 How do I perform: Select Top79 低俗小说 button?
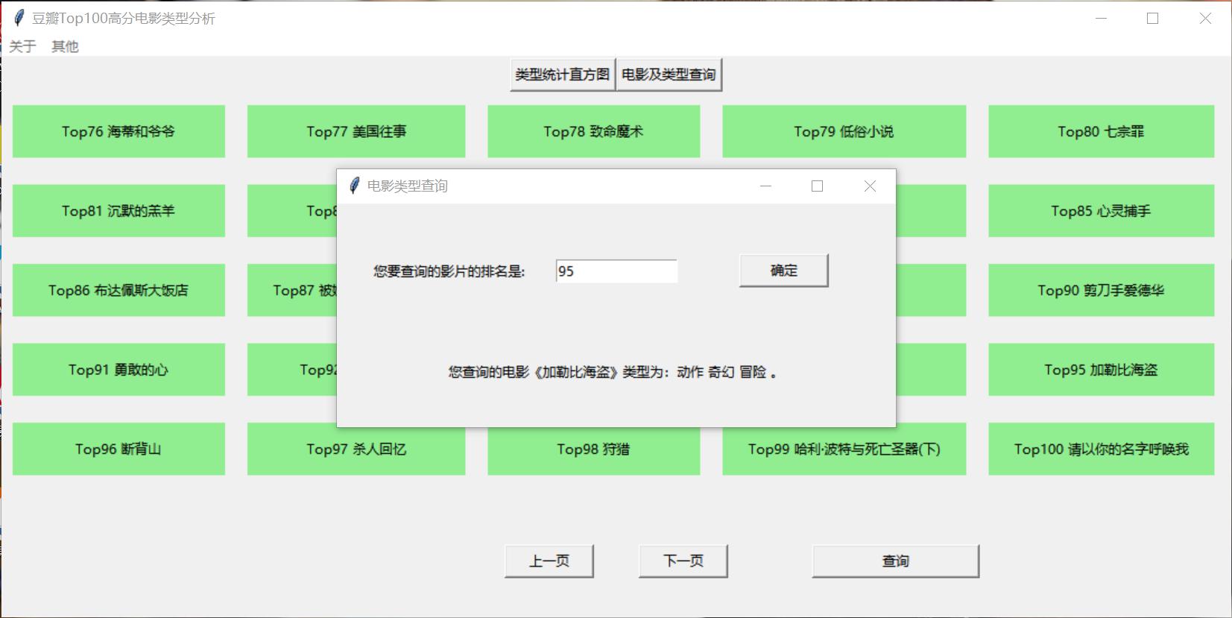[x=844, y=131]
